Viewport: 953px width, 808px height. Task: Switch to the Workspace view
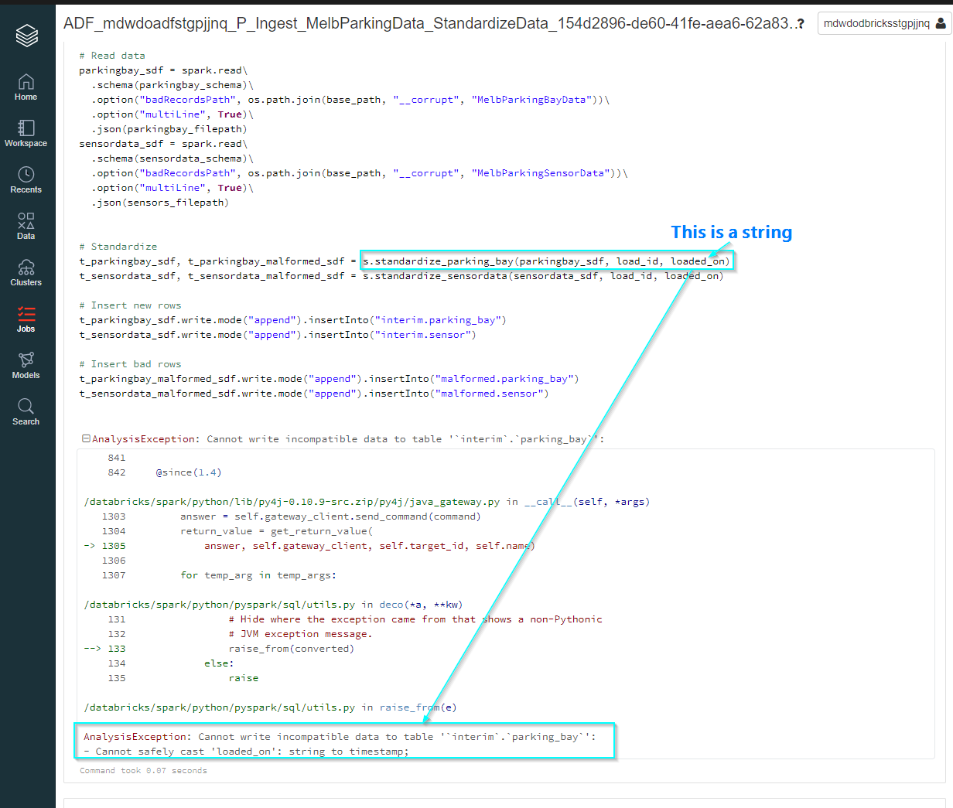(x=26, y=133)
